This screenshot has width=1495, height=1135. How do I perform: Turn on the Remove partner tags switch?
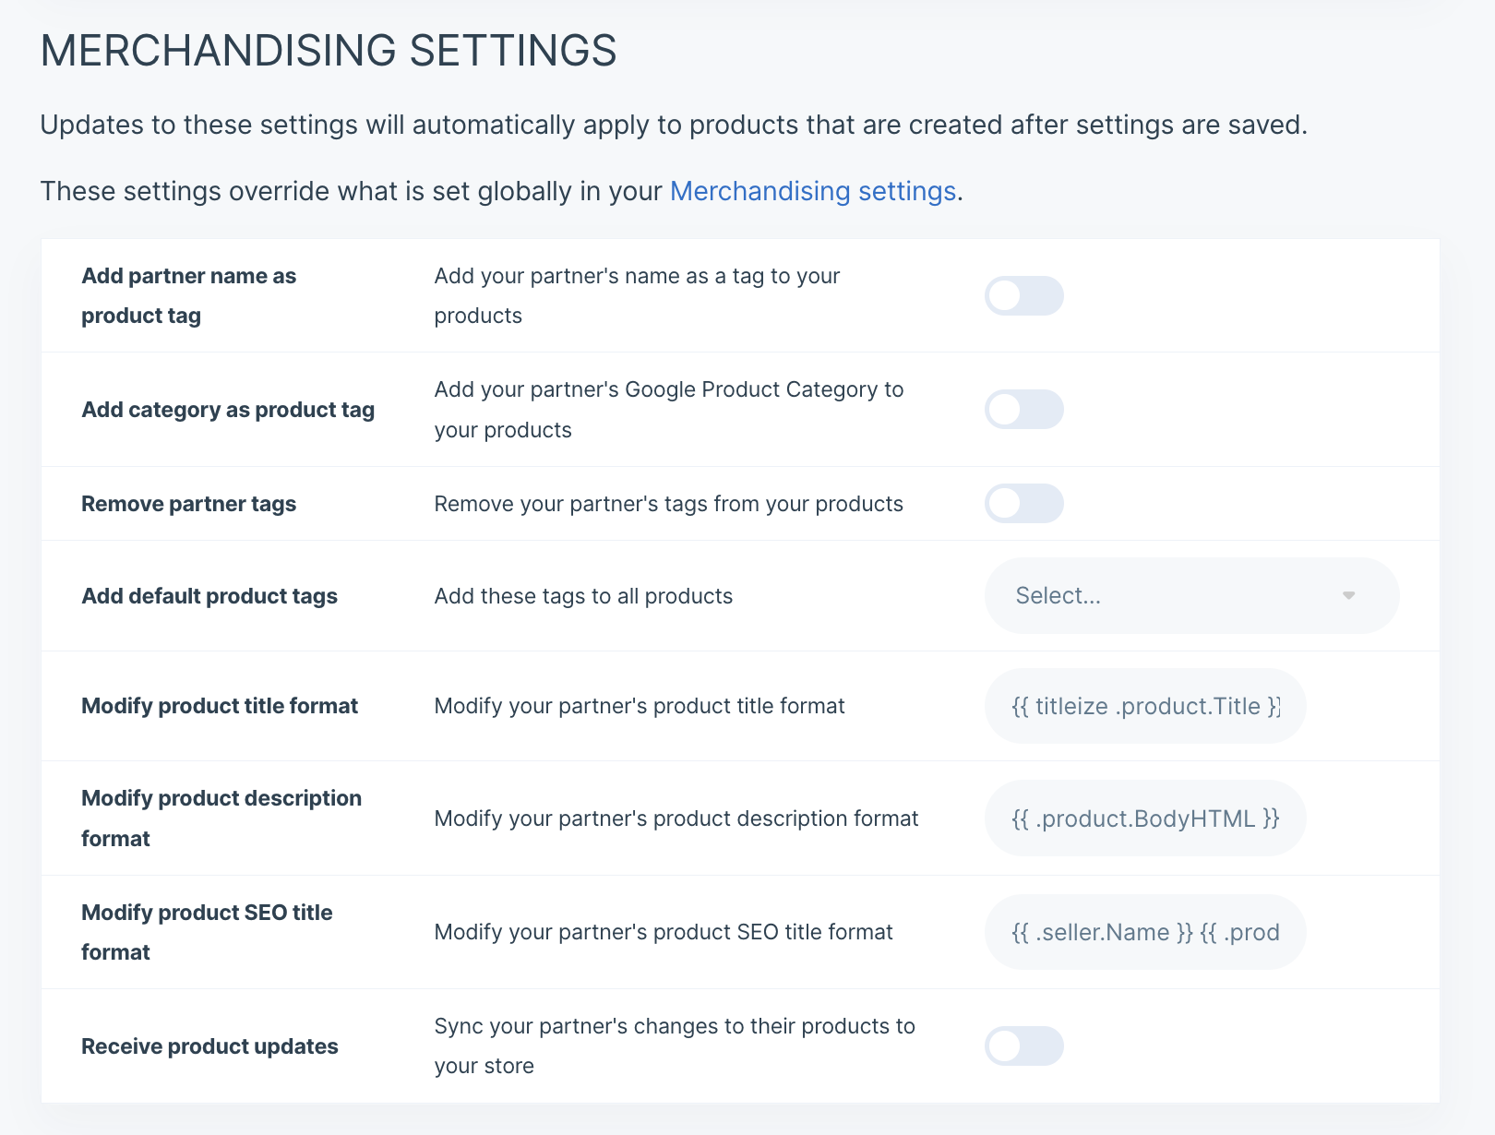click(x=1023, y=504)
